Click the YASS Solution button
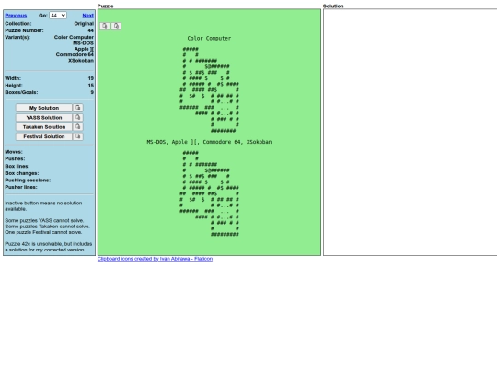497x373 pixels. [44, 117]
